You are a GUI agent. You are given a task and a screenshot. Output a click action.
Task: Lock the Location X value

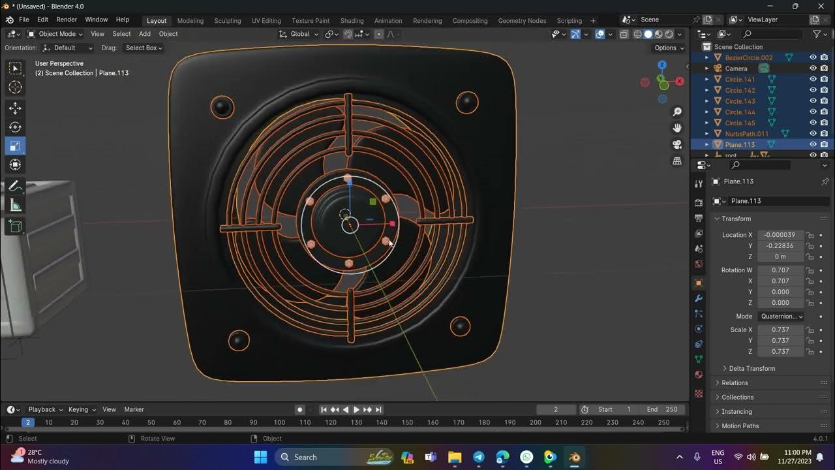[810, 235]
